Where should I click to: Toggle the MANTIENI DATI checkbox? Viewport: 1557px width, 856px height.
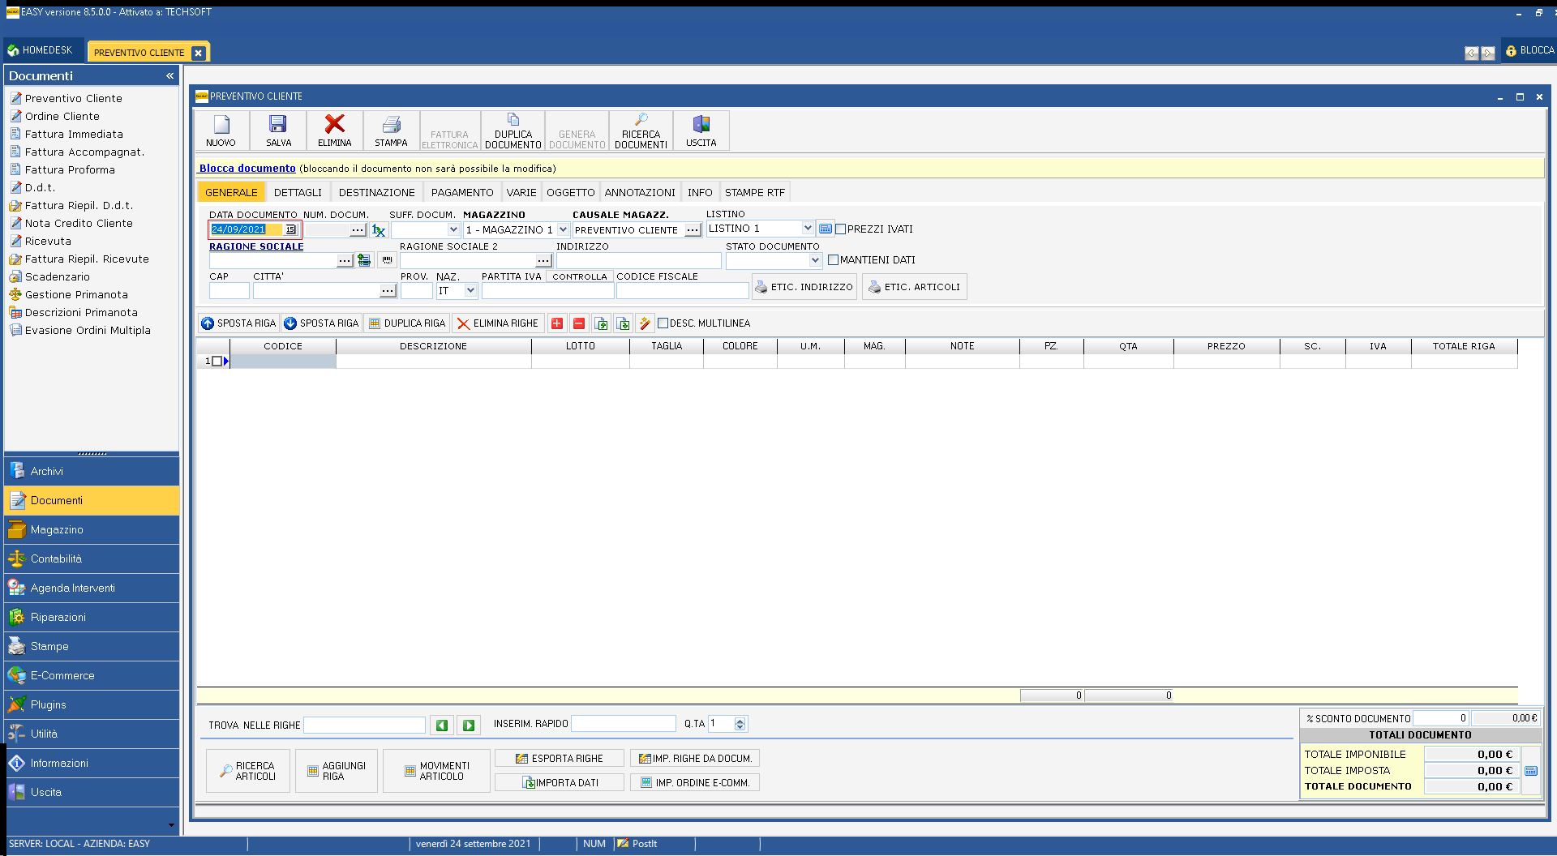pos(834,260)
